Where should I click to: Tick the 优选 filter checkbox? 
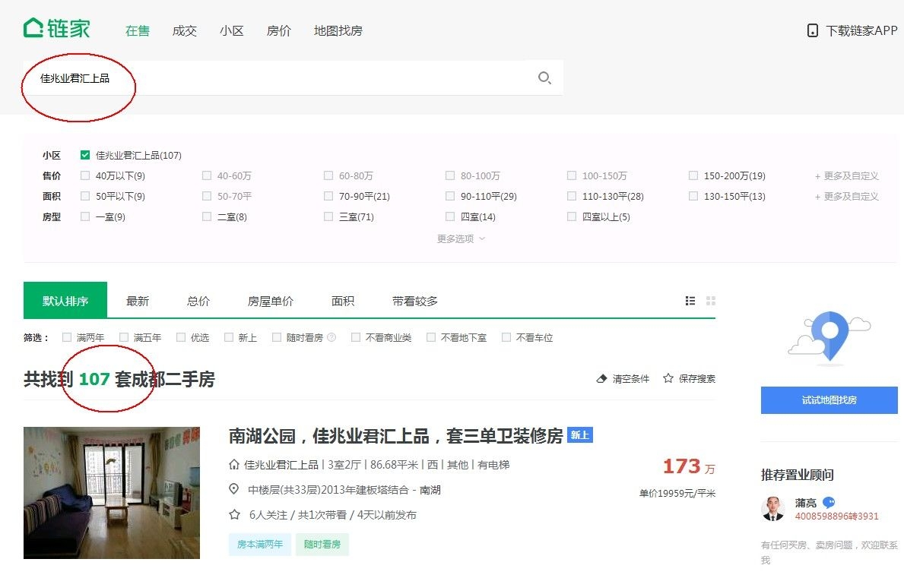tap(181, 337)
